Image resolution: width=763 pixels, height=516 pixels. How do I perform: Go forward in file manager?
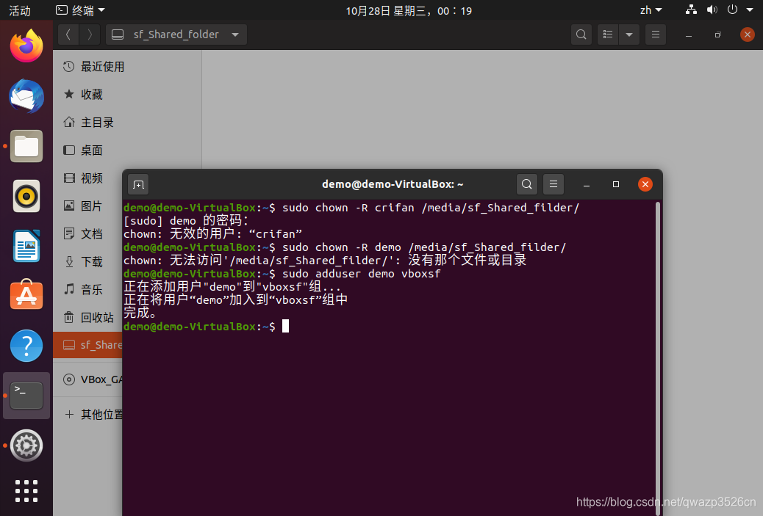point(90,34)
